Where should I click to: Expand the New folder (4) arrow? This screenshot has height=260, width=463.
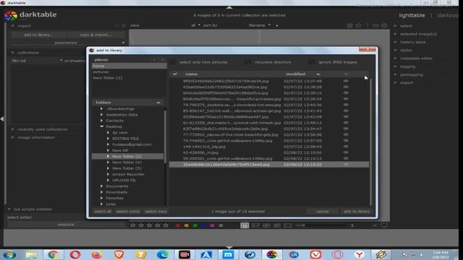(108, 162)
